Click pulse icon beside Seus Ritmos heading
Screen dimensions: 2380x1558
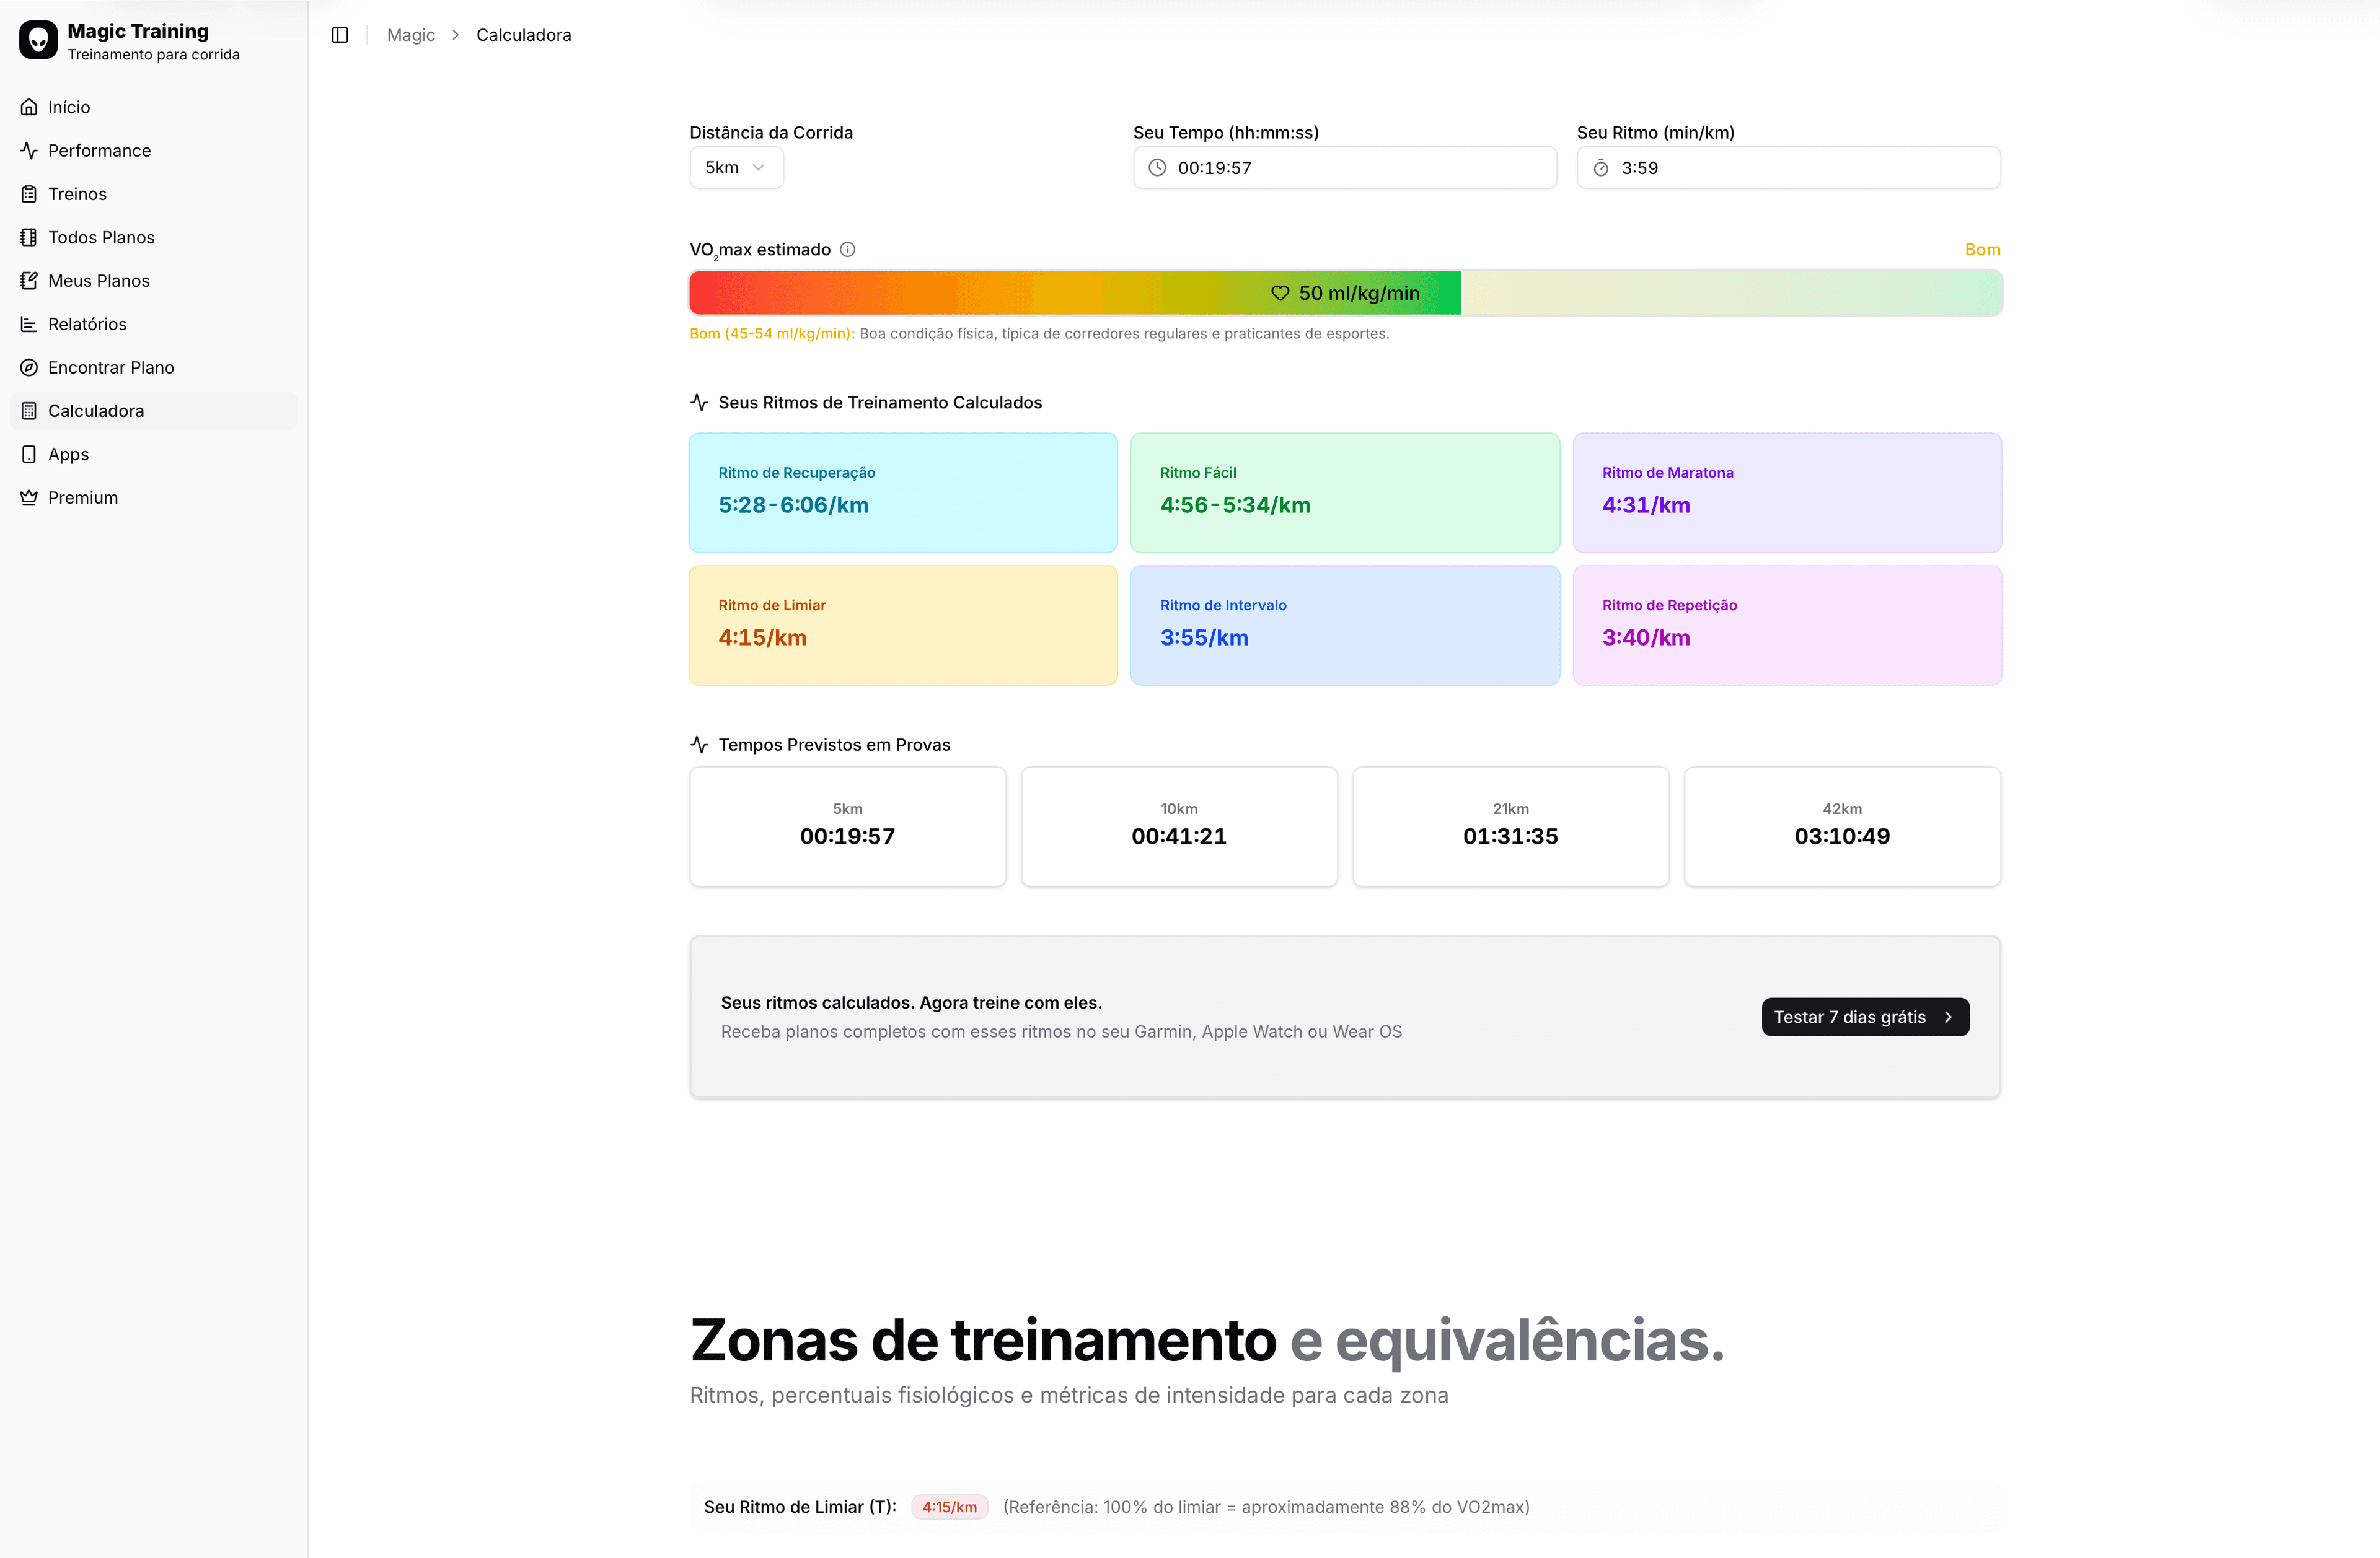(x=699, y=403)
